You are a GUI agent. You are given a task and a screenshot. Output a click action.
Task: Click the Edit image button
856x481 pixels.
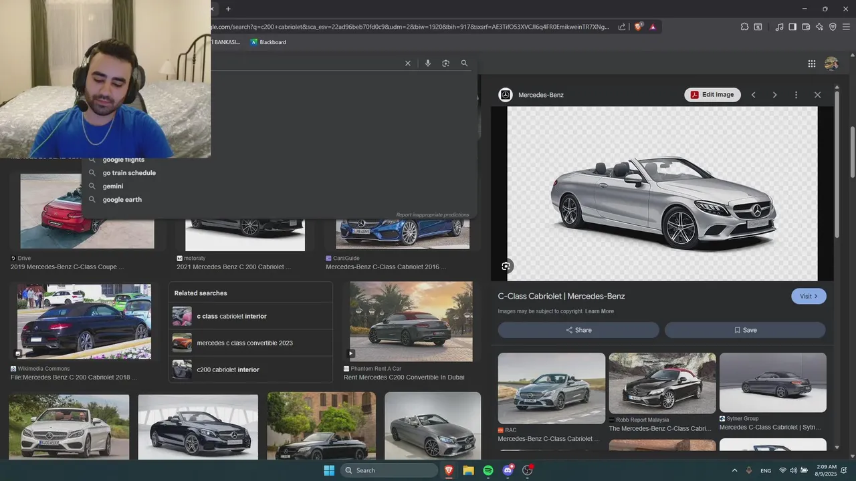click(x=712, y=95)
